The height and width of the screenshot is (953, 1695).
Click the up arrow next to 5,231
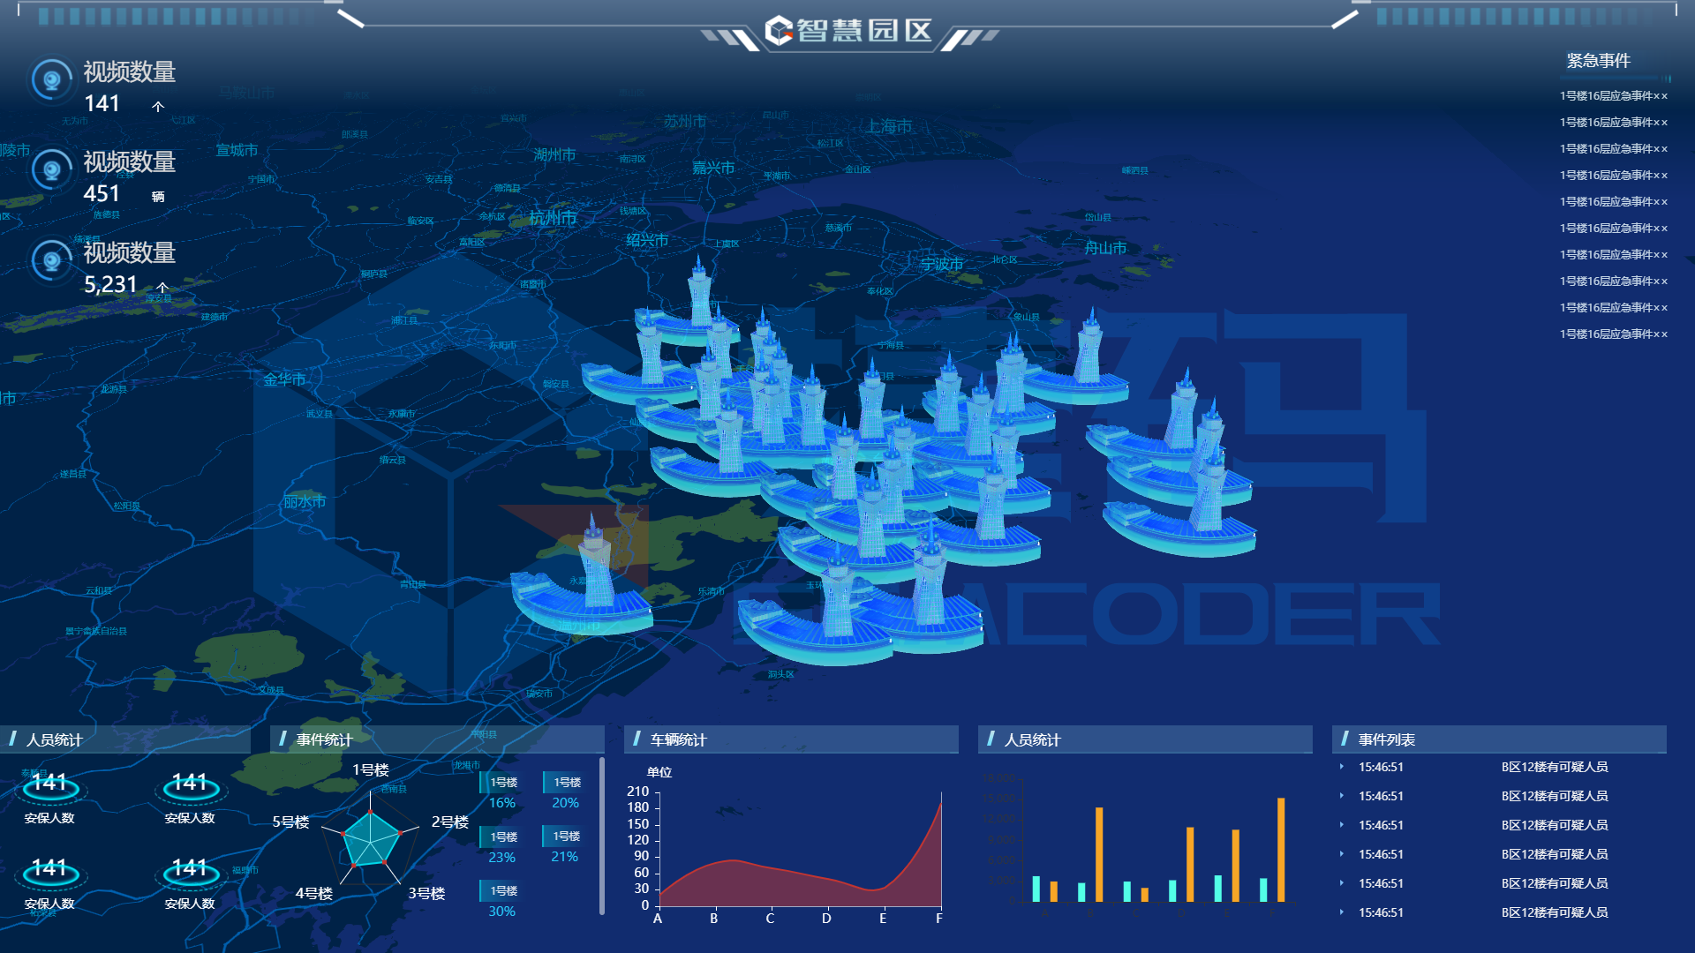162,288
